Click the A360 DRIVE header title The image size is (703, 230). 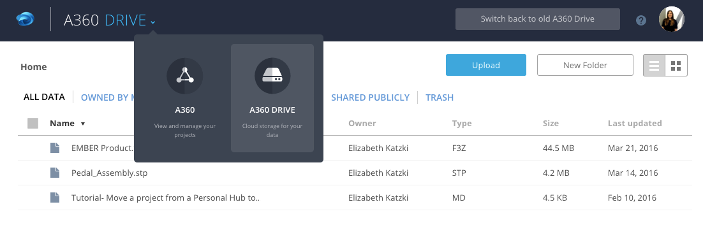(x=105, y=20)
